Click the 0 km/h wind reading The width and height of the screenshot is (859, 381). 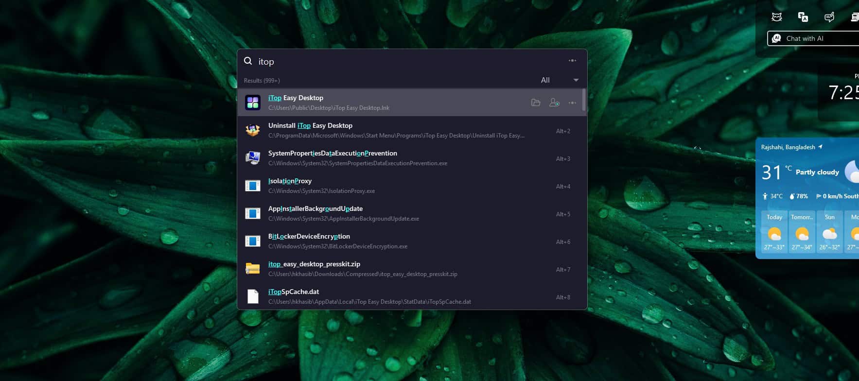click(837, 196)
